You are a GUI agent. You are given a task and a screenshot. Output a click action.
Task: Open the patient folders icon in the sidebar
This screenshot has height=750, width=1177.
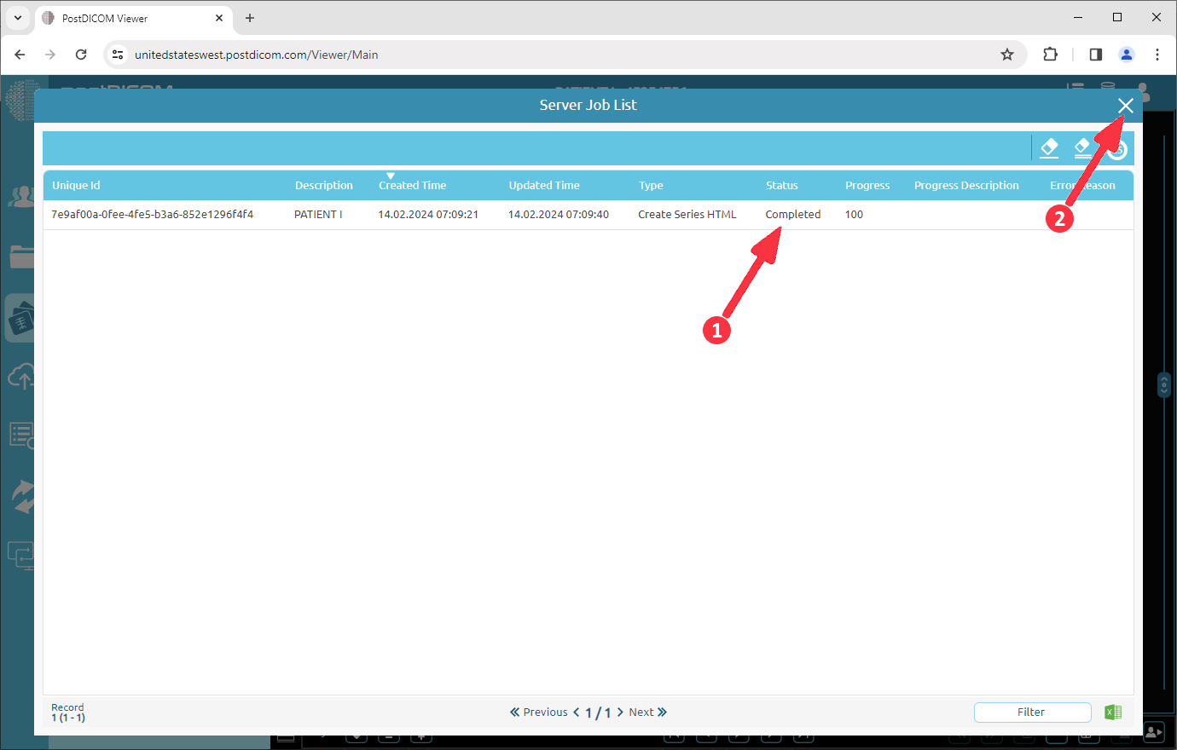tap(19, 257)
